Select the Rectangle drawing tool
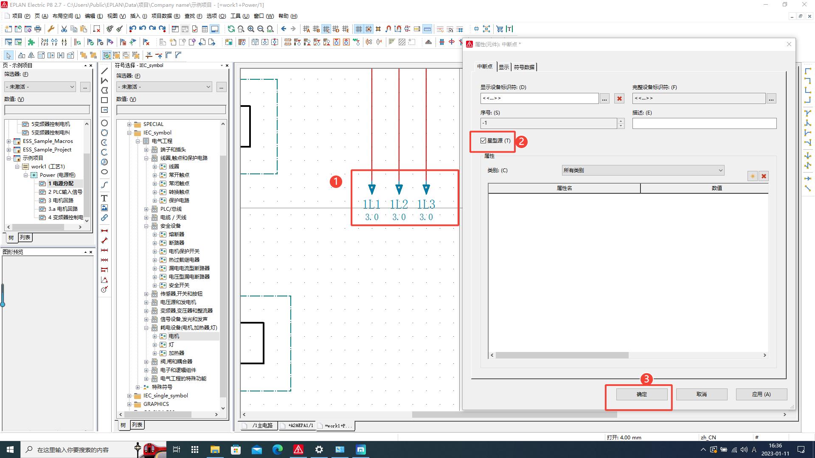 point(104,100)
